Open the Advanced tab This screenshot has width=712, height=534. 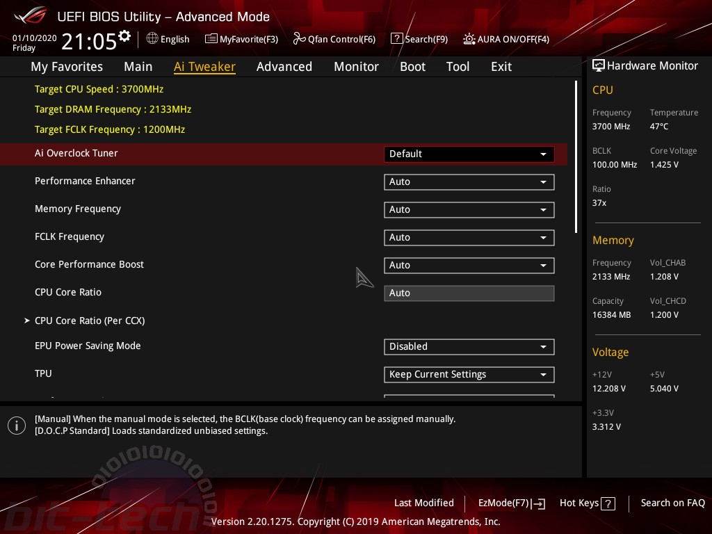pyautogui.click(x=284, y=67)
